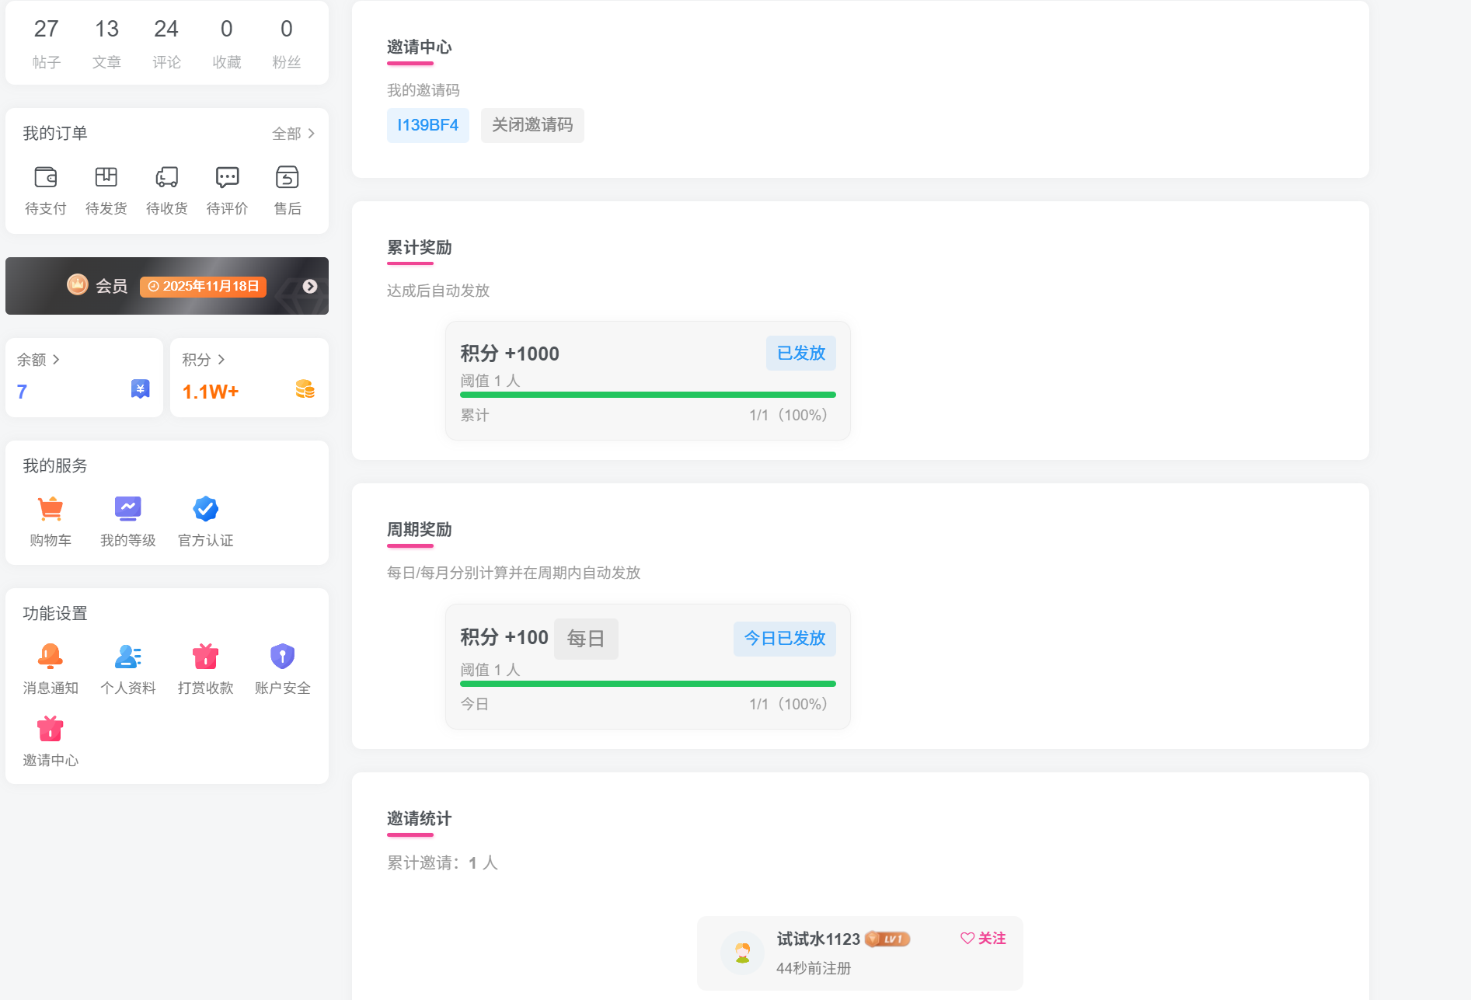This screenshot has width=1471, height=1000.
Task: Open the after-sales service icon
Action: pos(288,178)
